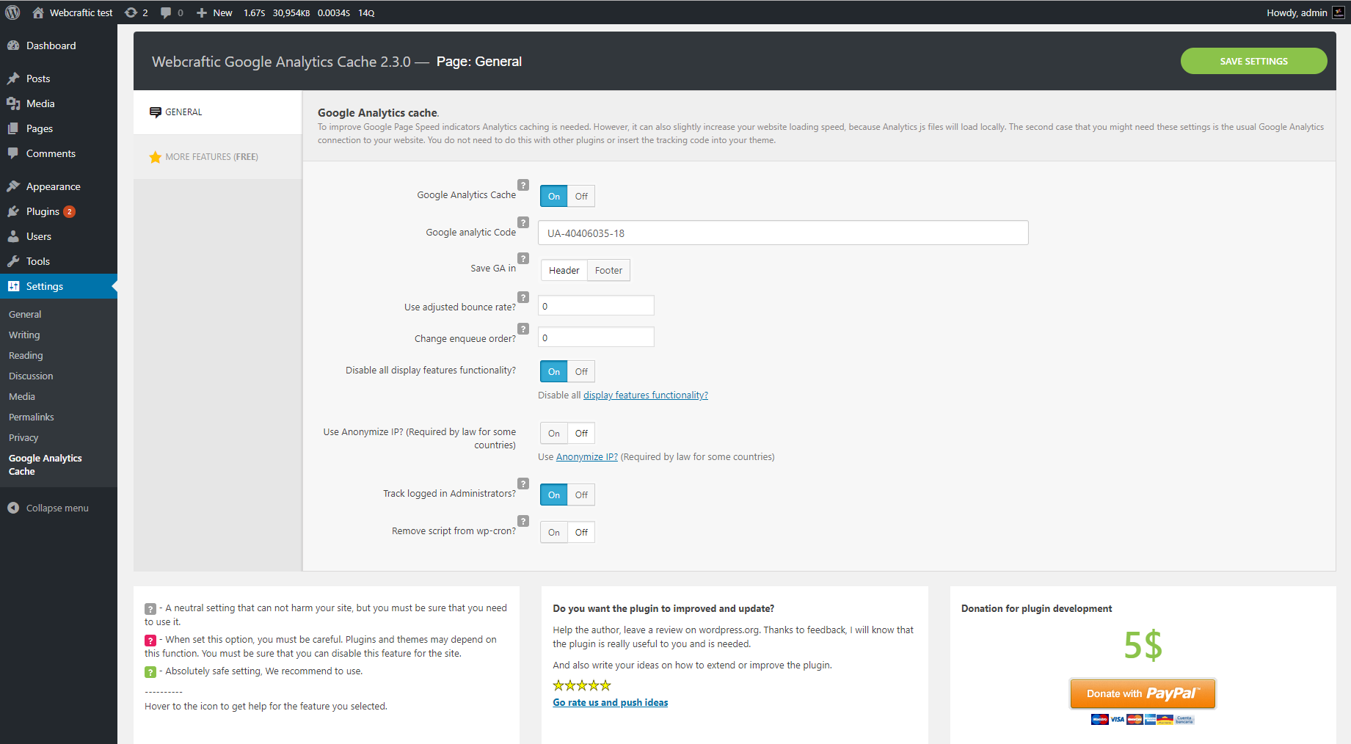1351x744 pixels.
Task: Click the Media library icon in sidebar
Action: [x=13, y=103]
